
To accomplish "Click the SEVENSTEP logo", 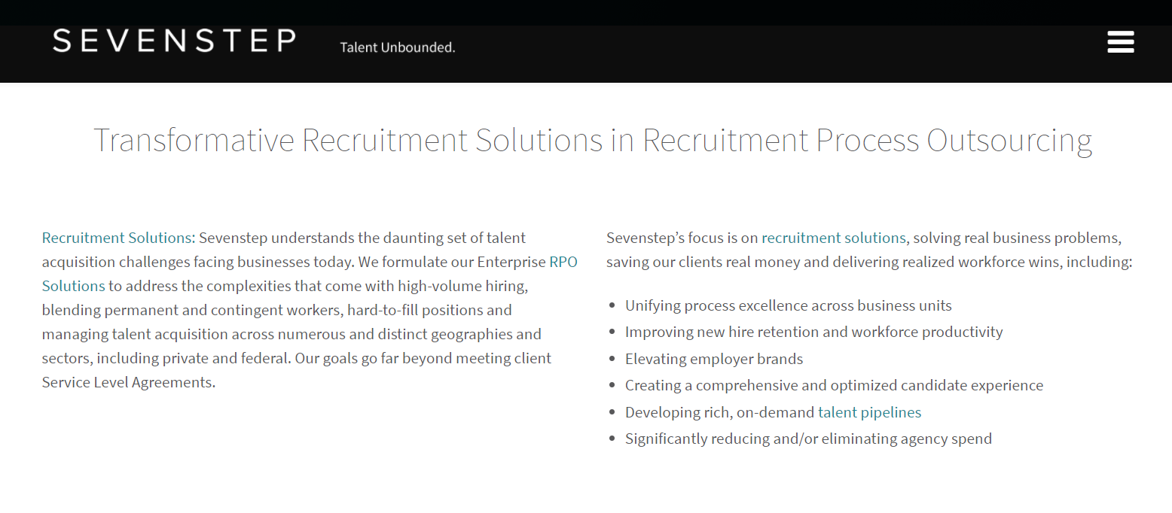I will (174, 41).
